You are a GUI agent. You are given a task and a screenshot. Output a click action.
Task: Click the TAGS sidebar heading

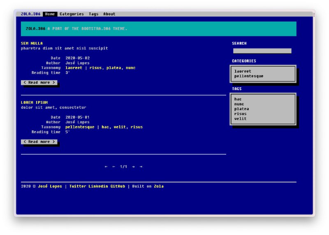tap(237, 89)
